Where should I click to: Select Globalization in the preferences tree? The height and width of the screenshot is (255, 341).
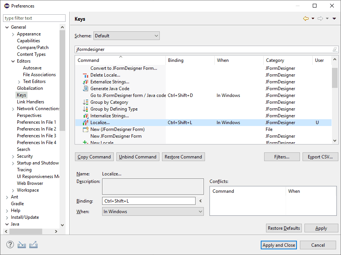click(30, 88)
